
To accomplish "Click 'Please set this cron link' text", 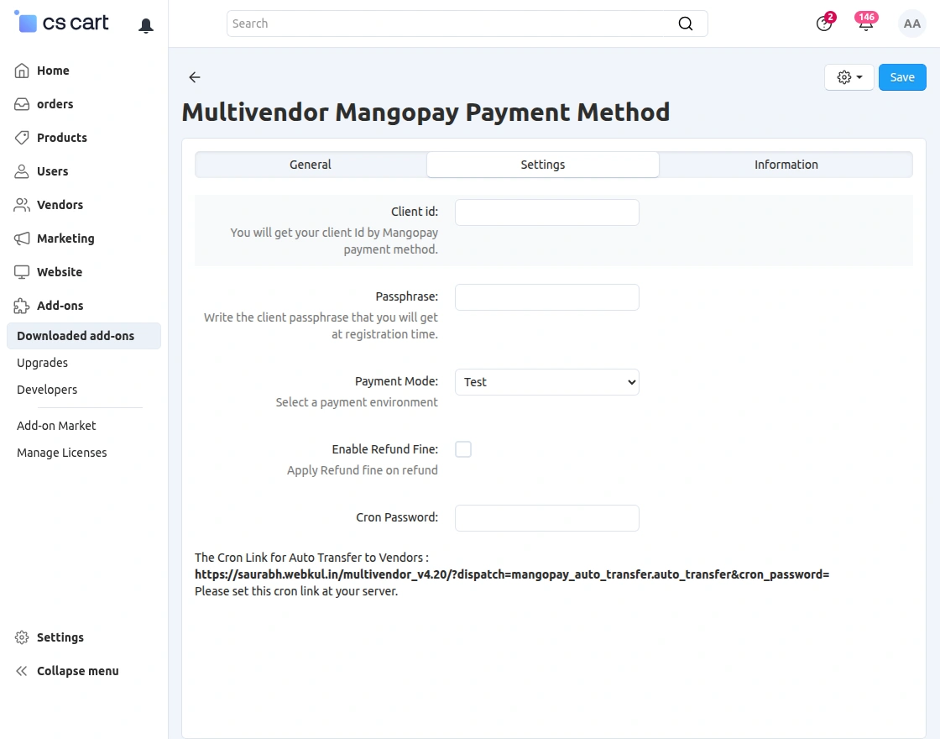I will (x=296, y=591).
